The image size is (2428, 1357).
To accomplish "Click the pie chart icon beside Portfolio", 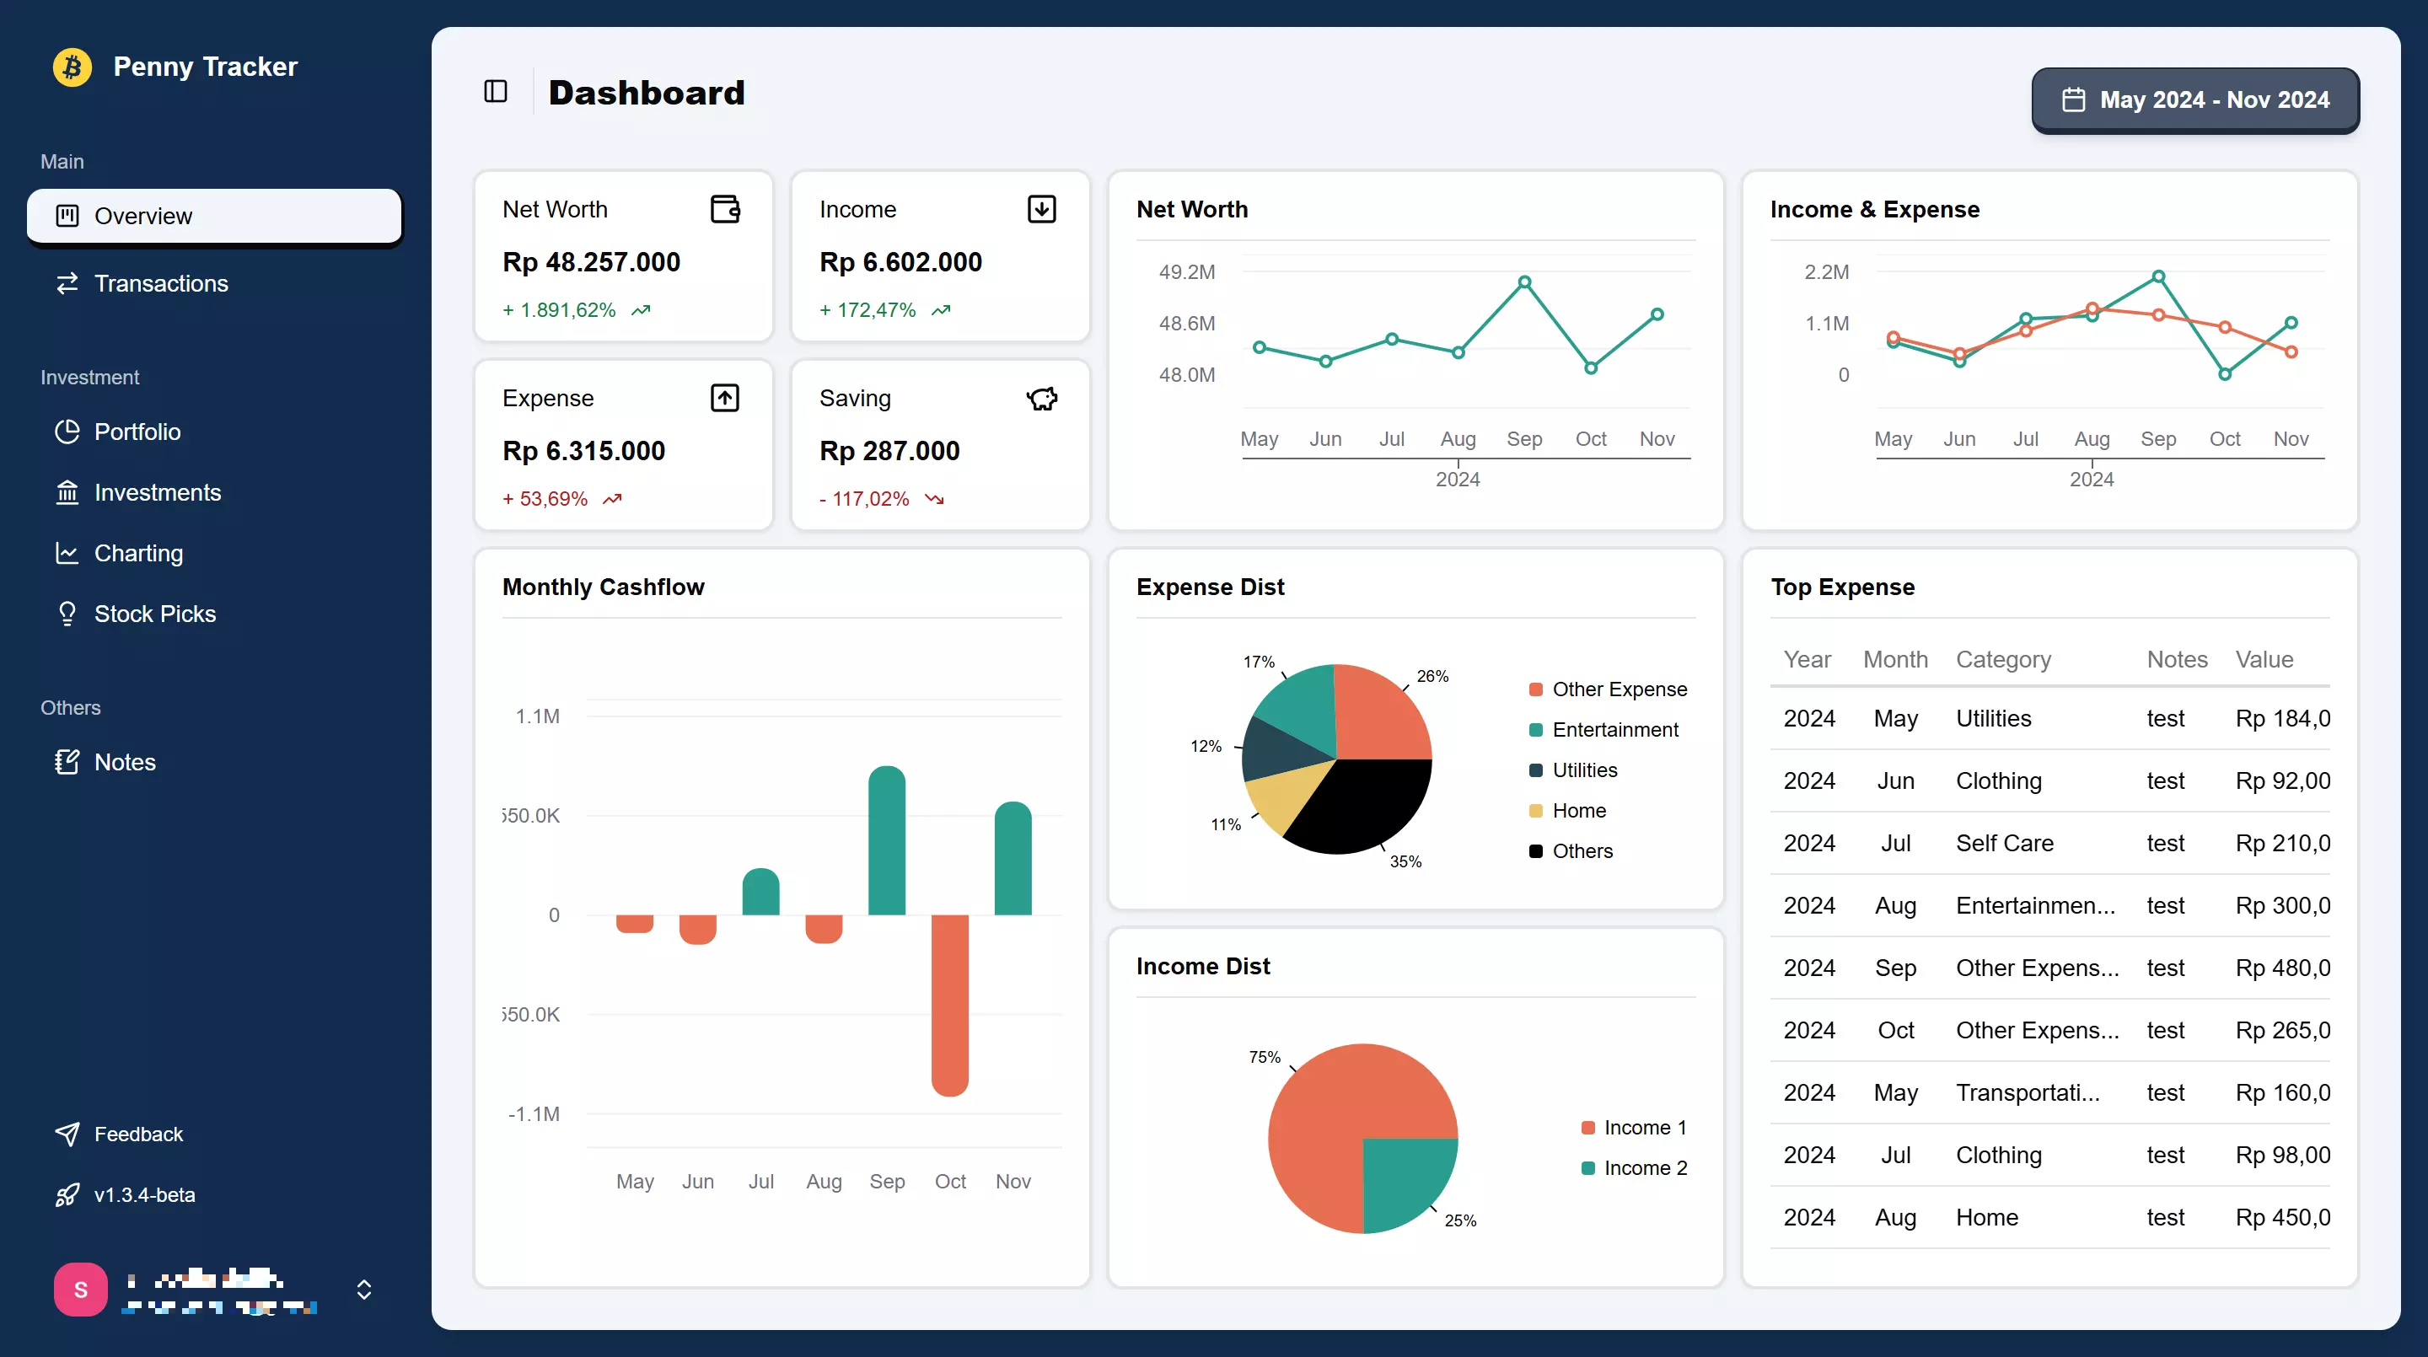I will [67, 432].
